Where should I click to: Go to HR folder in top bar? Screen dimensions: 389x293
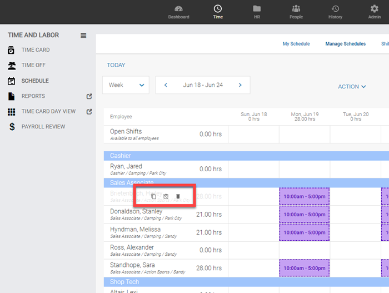[x=257, y=12]
